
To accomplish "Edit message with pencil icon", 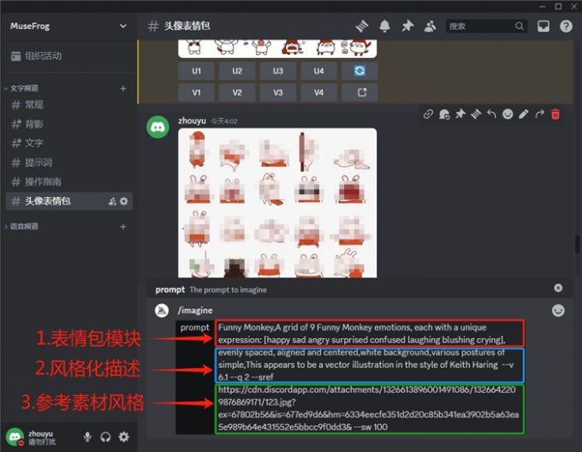I will coord(523,114).
